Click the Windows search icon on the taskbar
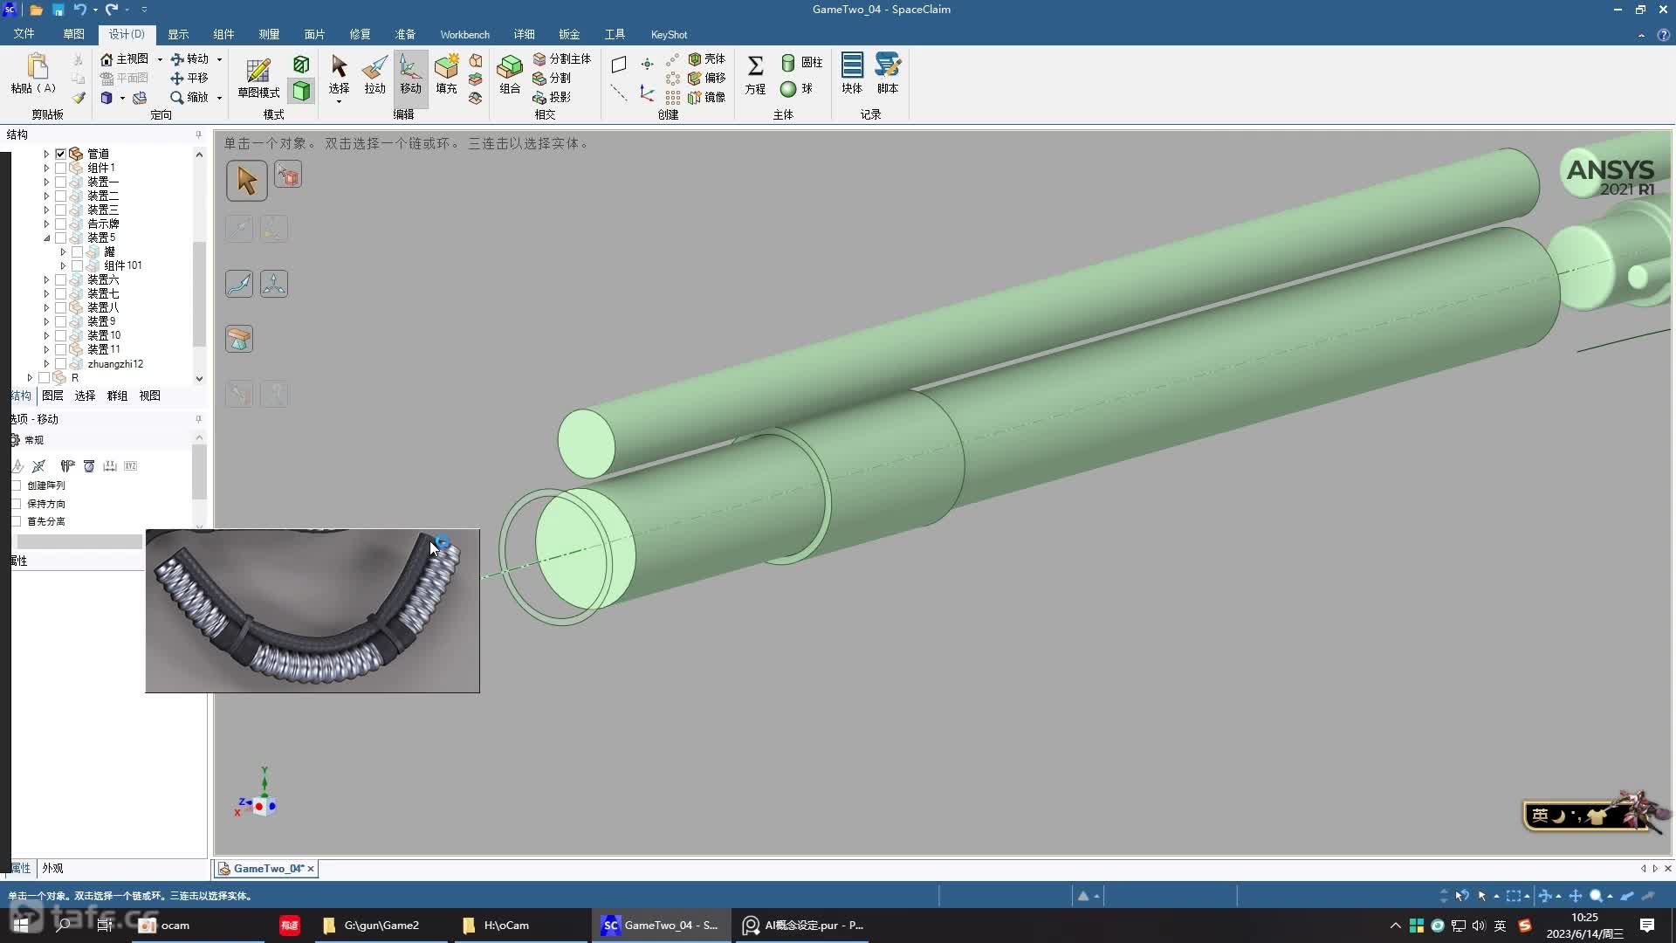Screen dimensions: 1676x943 click(x=63, y=925)
